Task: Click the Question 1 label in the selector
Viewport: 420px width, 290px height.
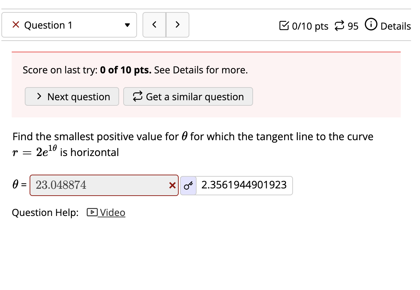Action: (x=48, y=24)
